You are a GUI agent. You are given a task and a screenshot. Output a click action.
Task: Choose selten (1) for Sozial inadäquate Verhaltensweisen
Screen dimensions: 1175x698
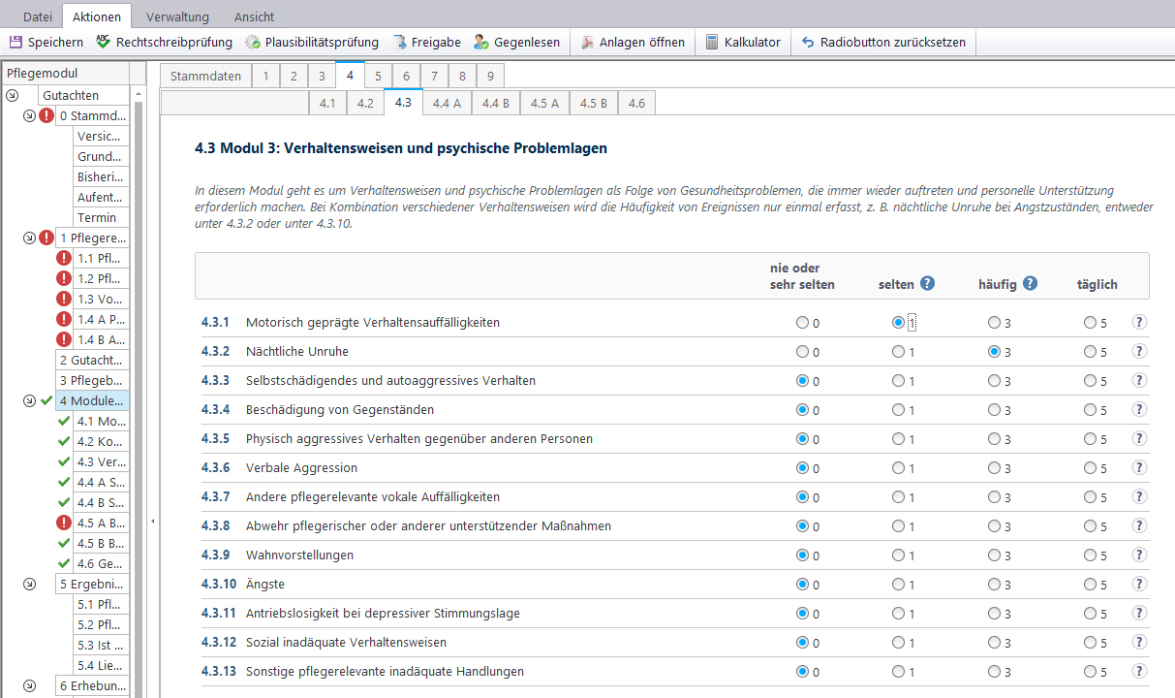point(899,643)
